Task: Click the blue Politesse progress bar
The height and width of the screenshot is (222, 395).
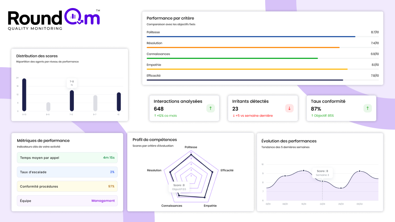Action: click(x=251, y=37)
